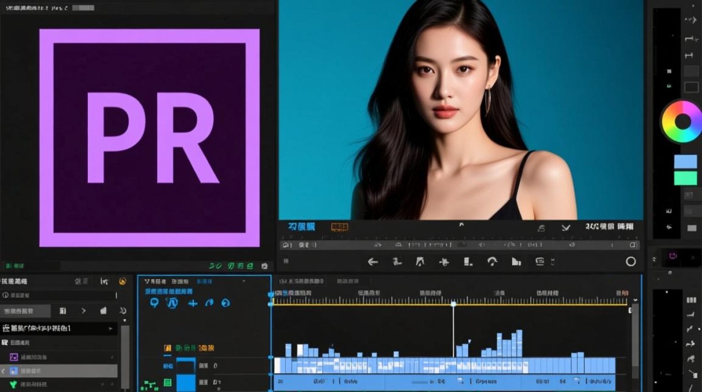Click the orange track icon beside green label
Viewport: 702px width, 392px height.
coord(168,348)
